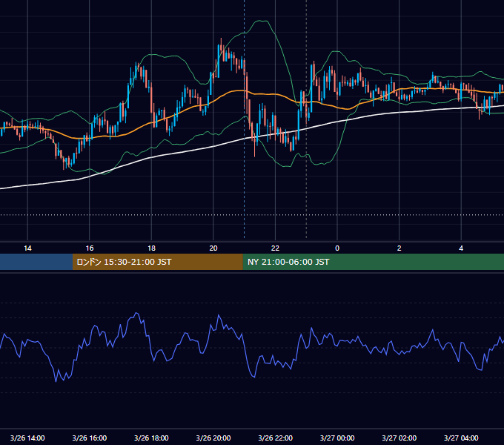Click the 3/26 16:00 date label
The width and height of the screenshot is (504, 445).
90,438
